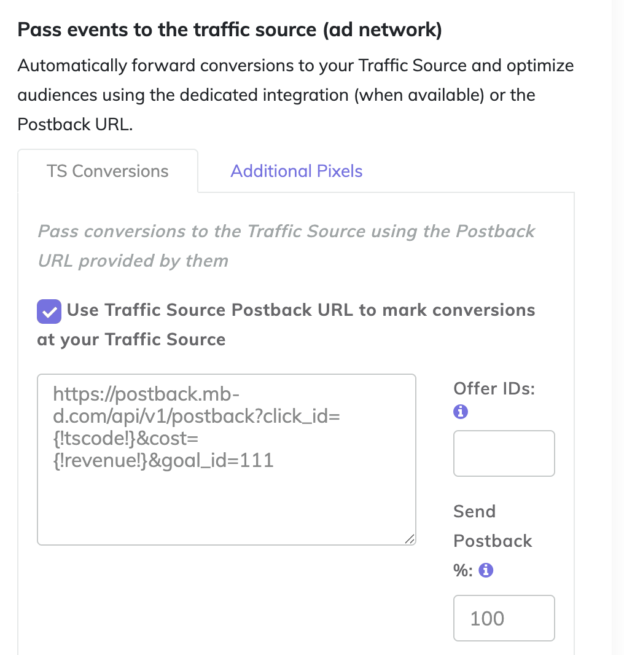The image size is (624, 655).
Task: Switch to the TS Conversions tab
Action: pos(107,171)
